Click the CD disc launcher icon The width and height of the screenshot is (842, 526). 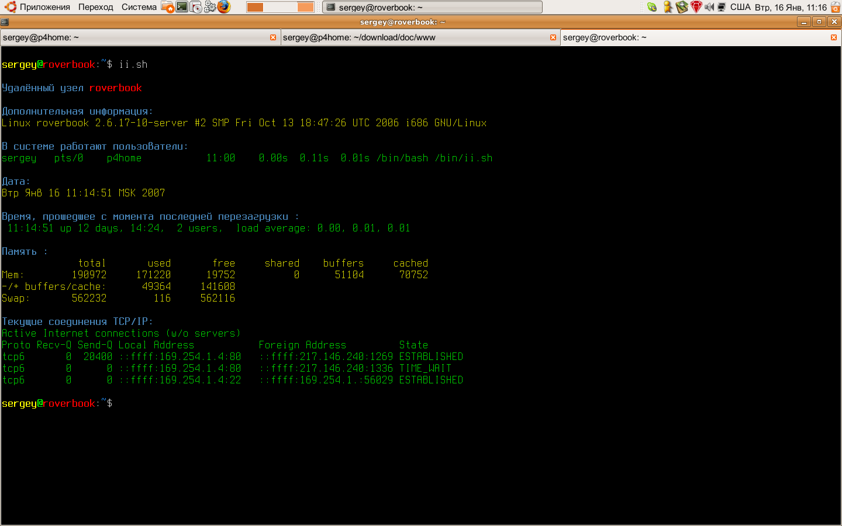[196, 7]
